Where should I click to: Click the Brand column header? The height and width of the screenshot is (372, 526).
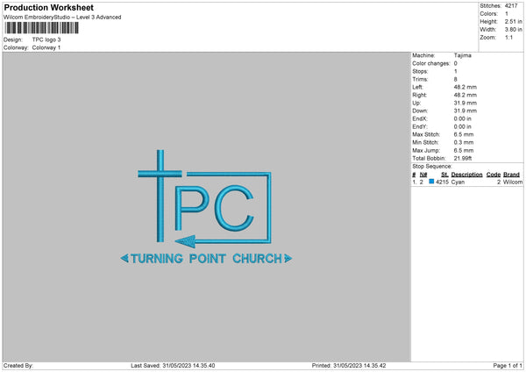coord(511,175)
